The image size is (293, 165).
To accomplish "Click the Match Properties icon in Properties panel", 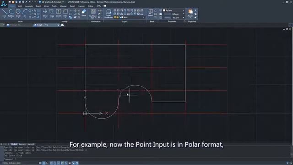I will [x=161, y=10].
